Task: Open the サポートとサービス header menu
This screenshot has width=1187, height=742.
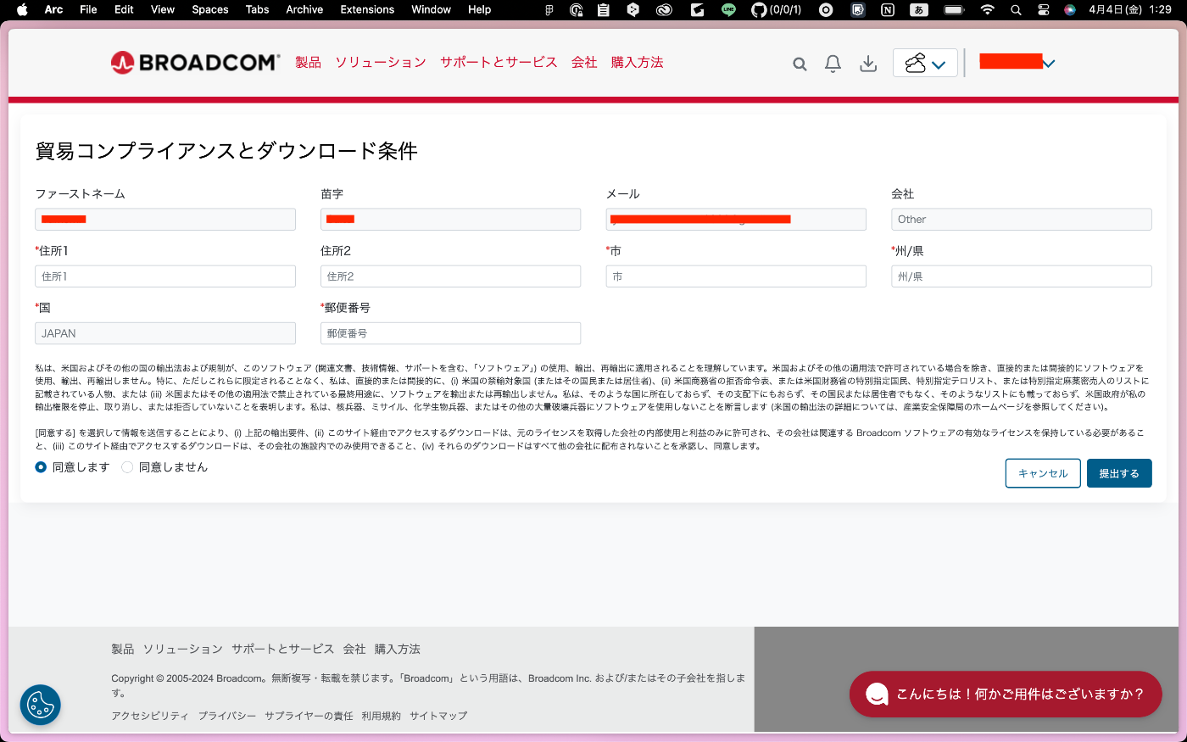Action: click(499, 62)
